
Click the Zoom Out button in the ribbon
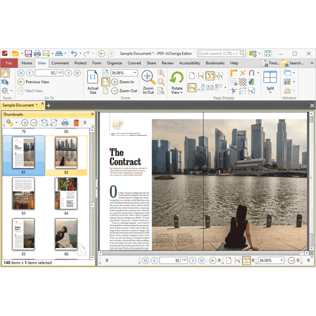point(123,91)
